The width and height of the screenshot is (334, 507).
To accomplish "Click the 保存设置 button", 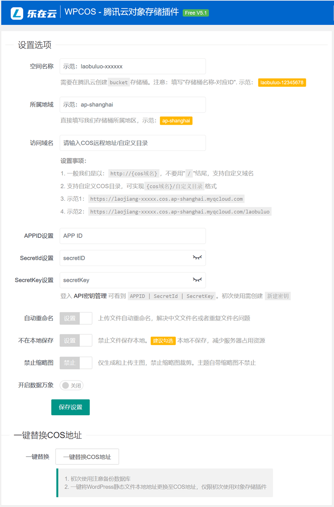I will (71, 407).
